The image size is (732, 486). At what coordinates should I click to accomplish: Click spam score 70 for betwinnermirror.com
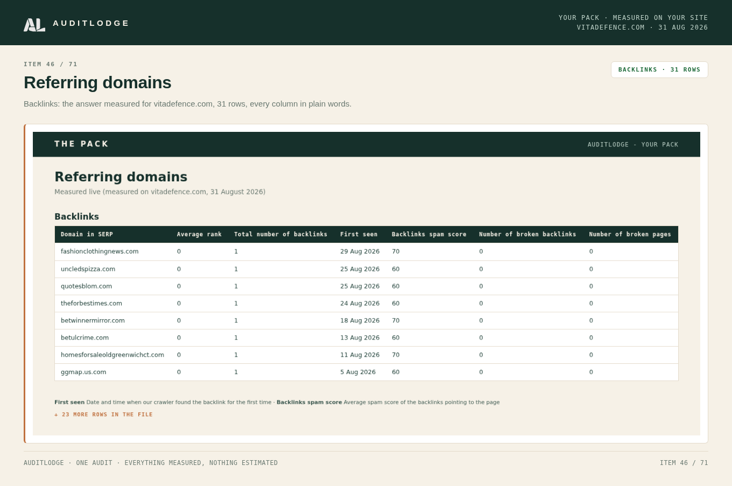[396, 320]
